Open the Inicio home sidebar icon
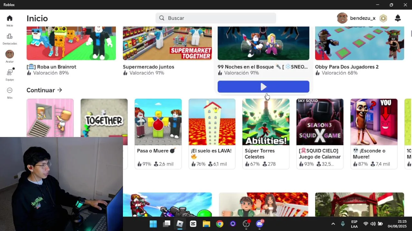Viewport: 412px width, 231px height. pyautogui.click(x=10, y=18)
